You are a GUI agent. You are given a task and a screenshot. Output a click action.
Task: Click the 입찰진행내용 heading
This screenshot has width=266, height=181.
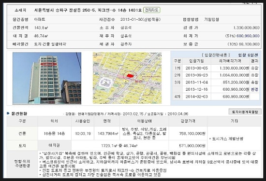tap(216, 55)
